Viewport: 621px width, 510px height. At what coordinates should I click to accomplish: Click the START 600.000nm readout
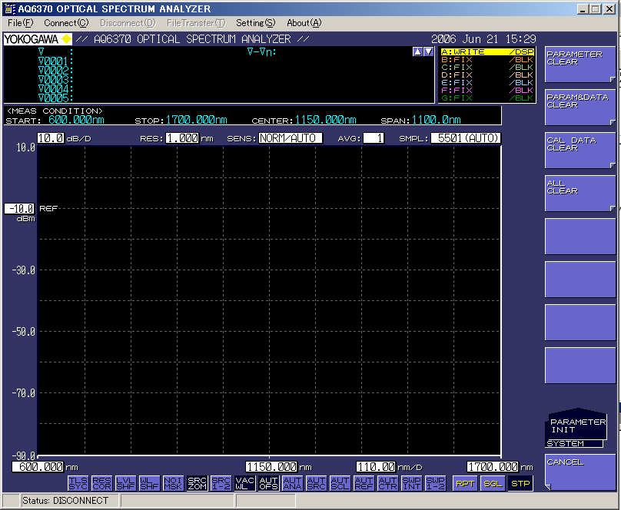coord(55,120)
